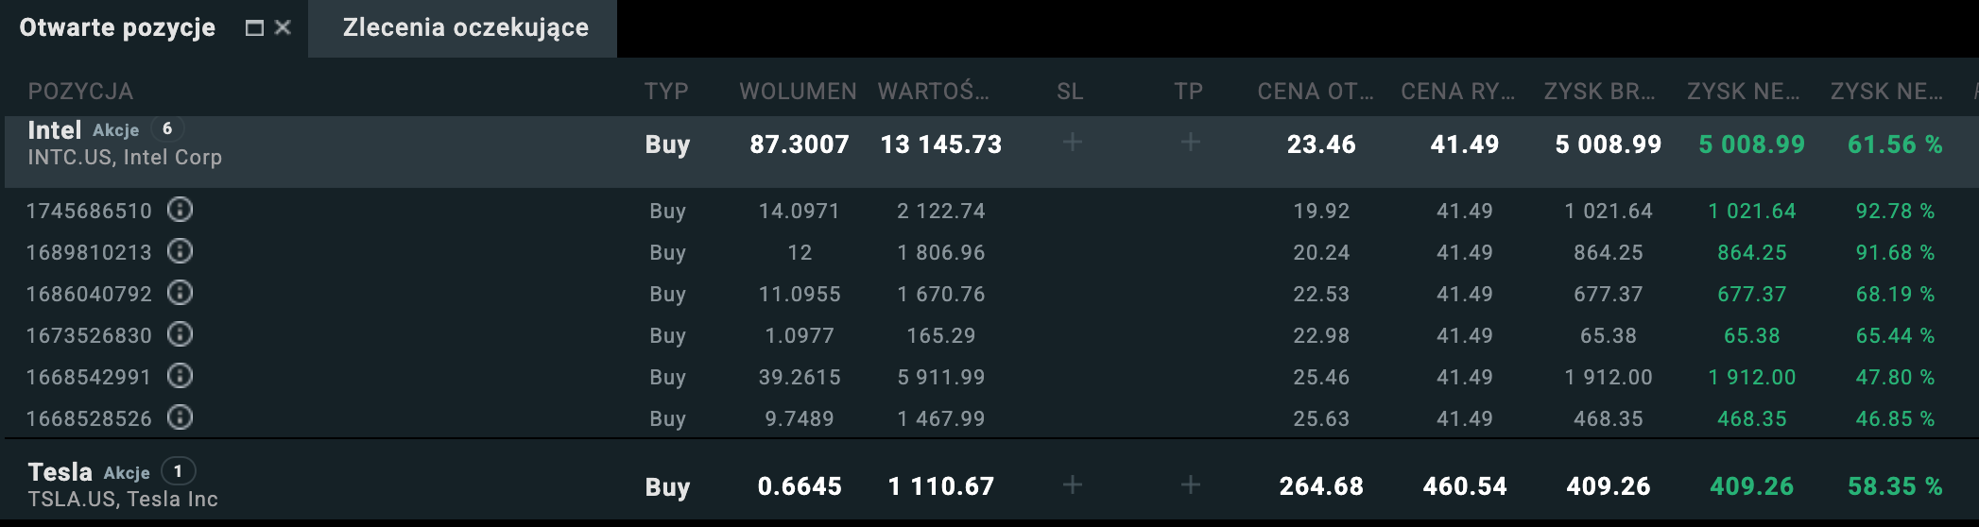Detach the Otwarte pozycje panel window
This screenshot has height=527, width=1979.
pos(254,28)
